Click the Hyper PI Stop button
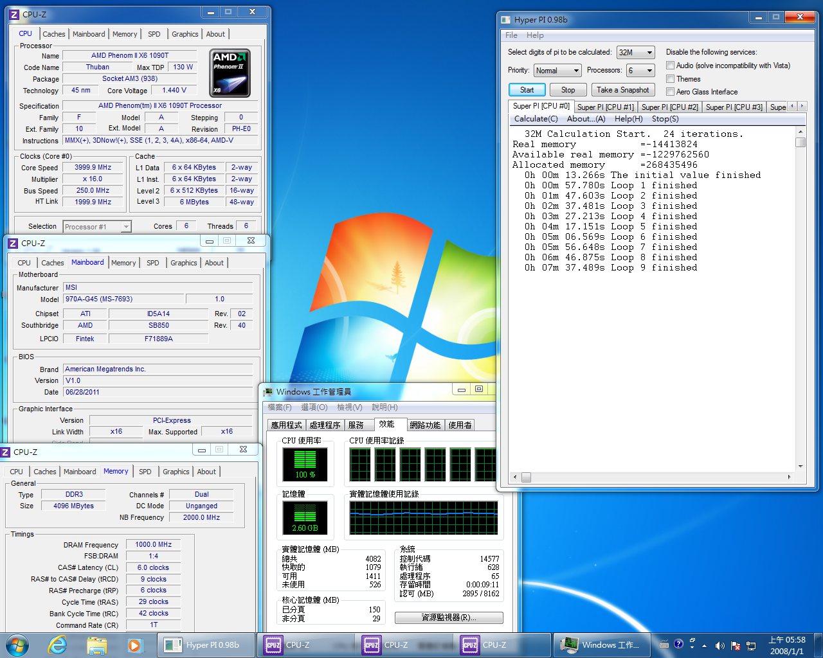823x658 pixels. tap(568, 90)
